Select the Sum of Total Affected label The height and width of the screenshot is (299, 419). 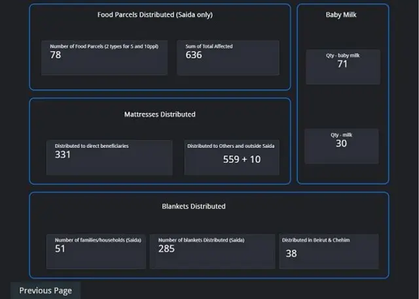coord(209,46)
